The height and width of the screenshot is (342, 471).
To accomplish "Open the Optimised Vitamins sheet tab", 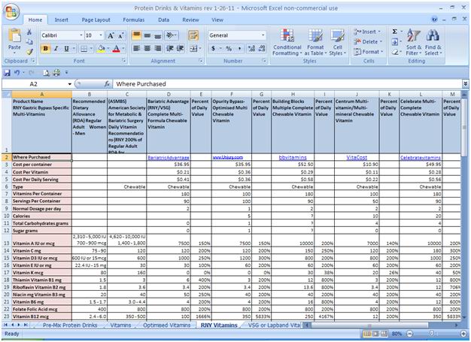I will (167, 325).
